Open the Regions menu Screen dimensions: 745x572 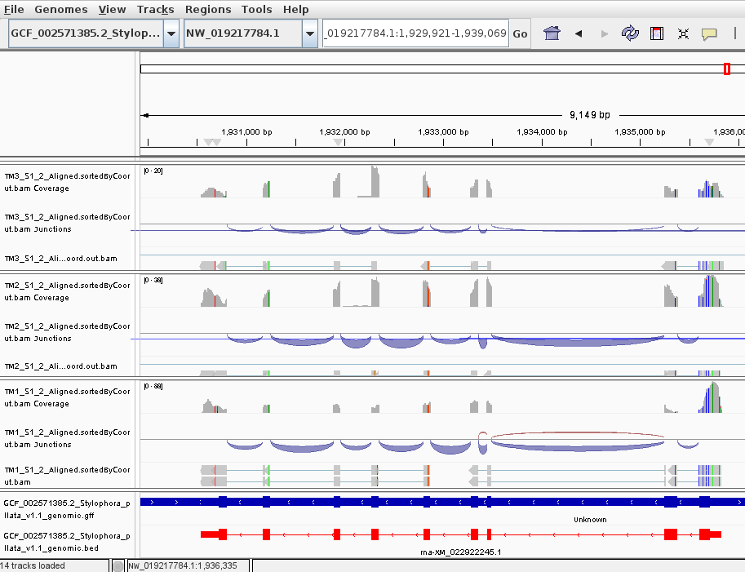coord(208,10)
